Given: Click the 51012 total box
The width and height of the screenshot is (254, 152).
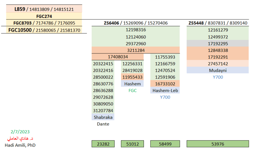Looking at the screenshot, I should [132, 144].
